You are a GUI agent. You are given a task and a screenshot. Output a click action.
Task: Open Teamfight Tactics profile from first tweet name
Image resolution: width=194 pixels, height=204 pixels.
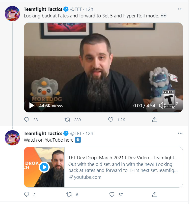43,9
